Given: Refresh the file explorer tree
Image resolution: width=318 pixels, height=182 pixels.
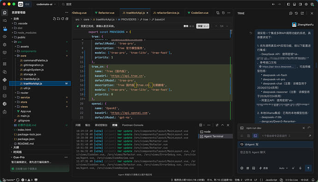Looking at the screenshot, I should click(63, 18).
